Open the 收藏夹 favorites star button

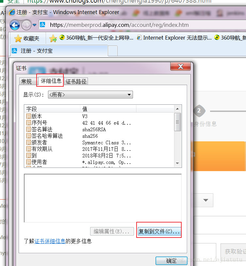click(x=27, y=39)
